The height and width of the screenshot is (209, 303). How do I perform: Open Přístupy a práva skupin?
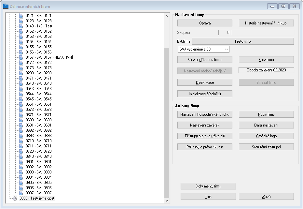point(205,147)
